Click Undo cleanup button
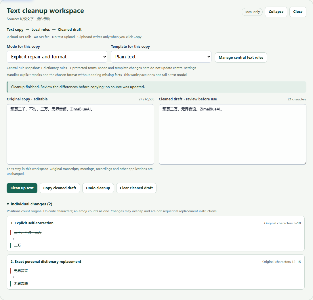 tap(98, 188)
